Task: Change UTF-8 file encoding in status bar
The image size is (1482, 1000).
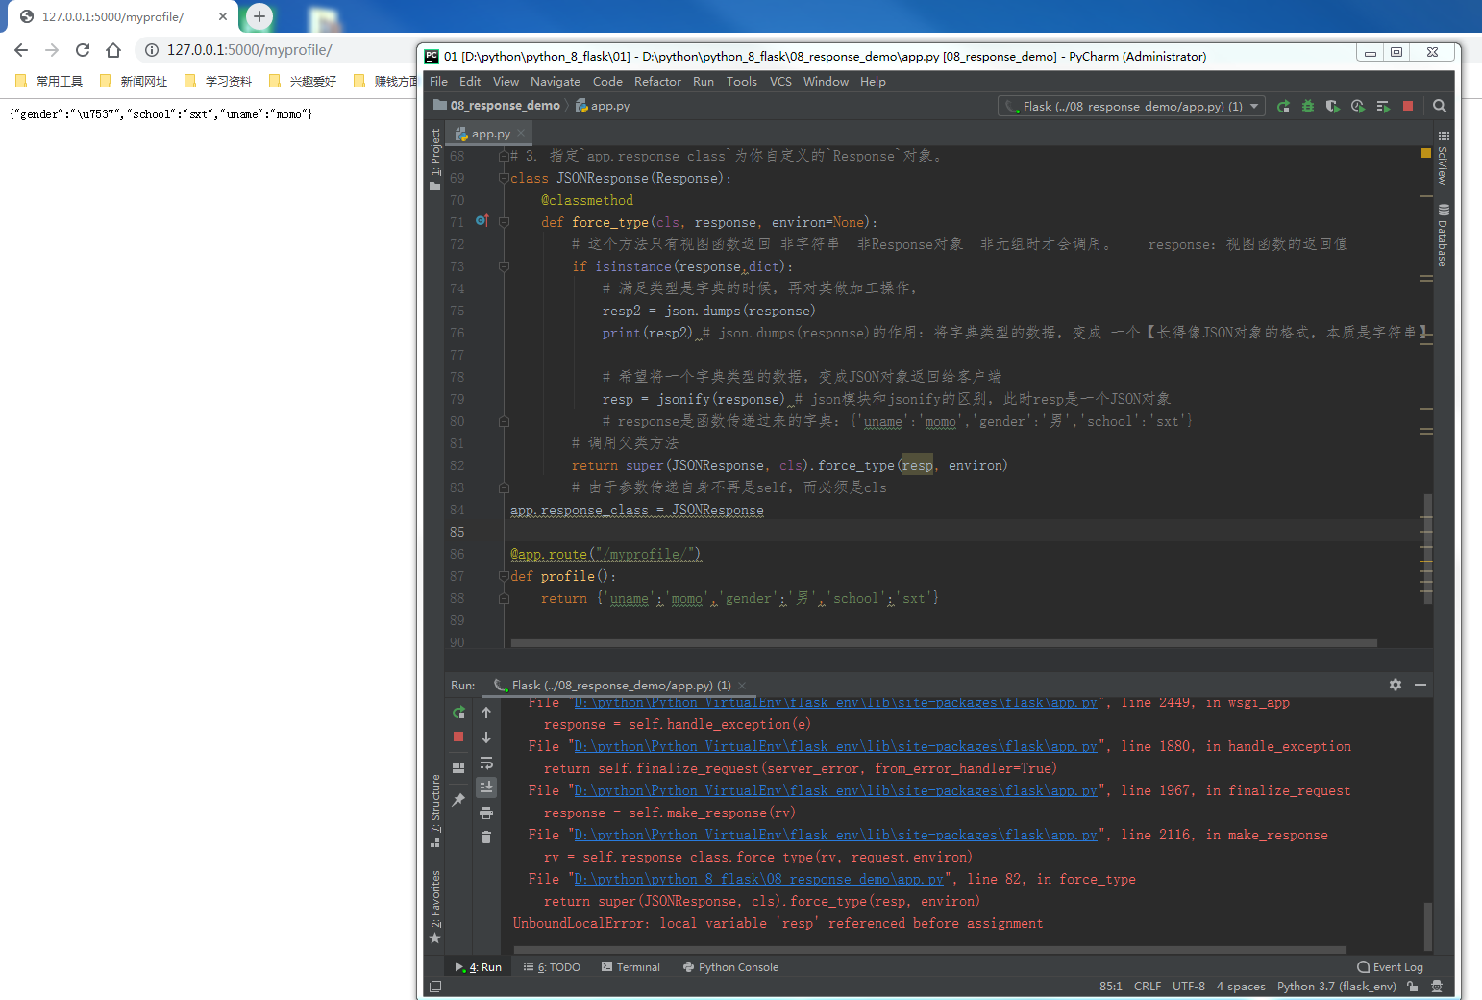Action: (x=1188, y=987)
